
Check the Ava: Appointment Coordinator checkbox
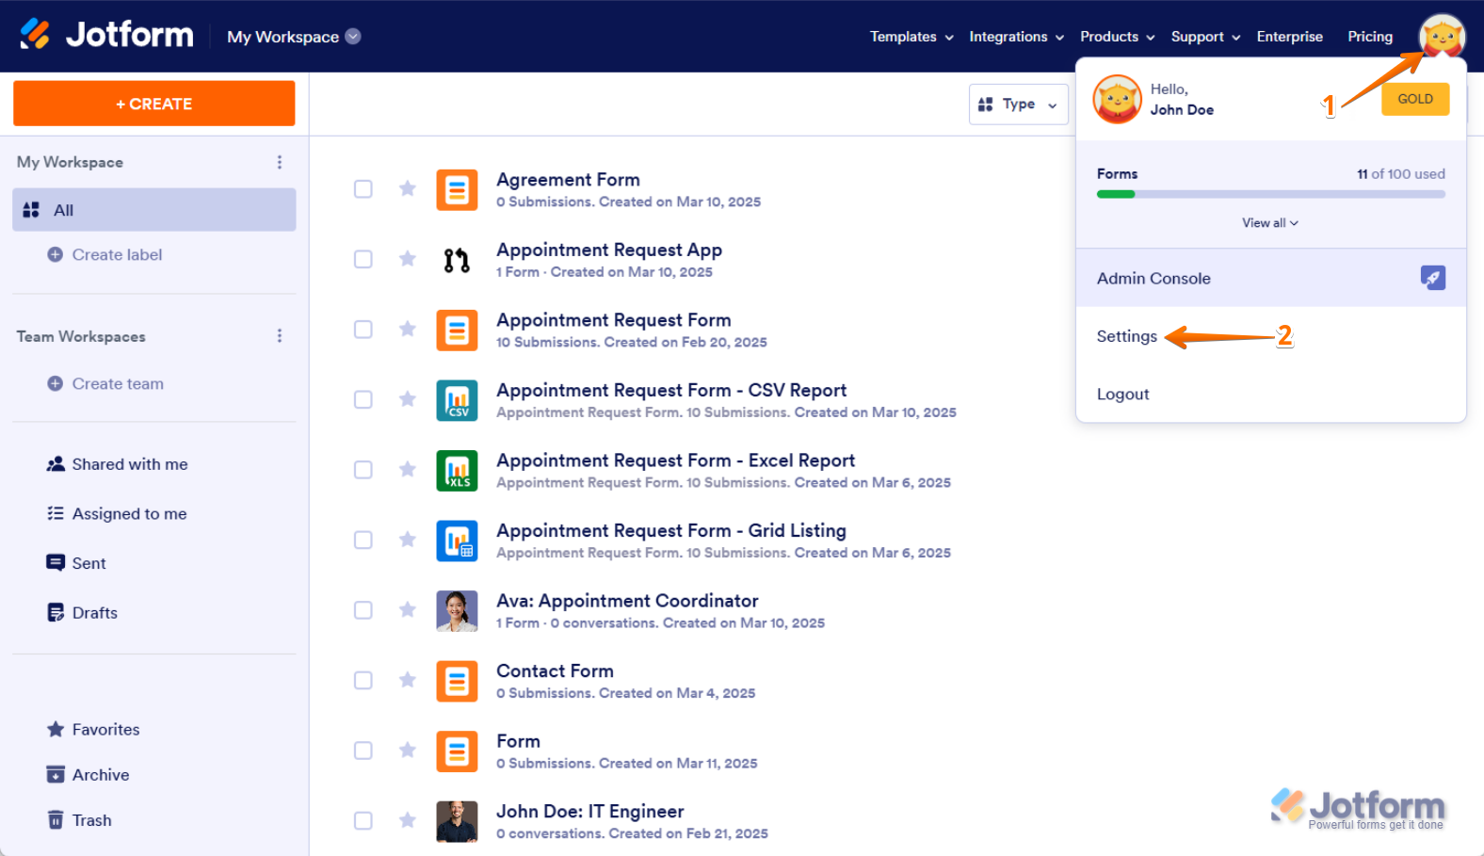coord(363,610)
